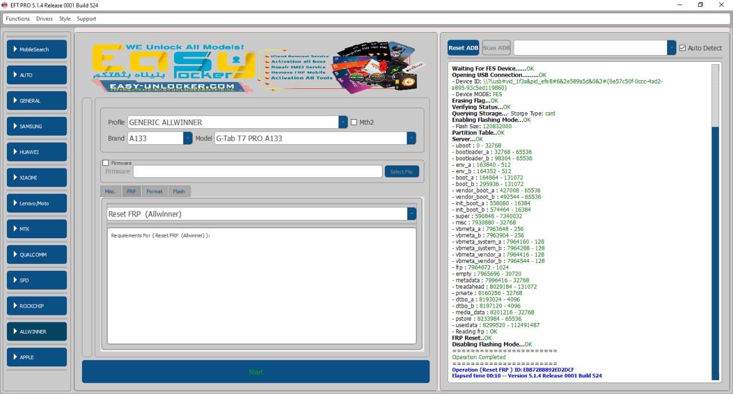The width and height of the screenshot is (733, 394).
Task: Click the "Verifying Status...OK" log line
Action: coord(481,107)
